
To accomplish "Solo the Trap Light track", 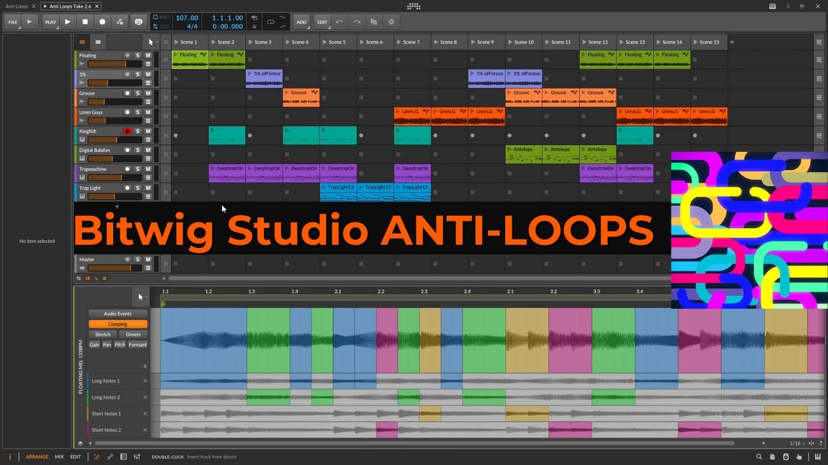I will (x=138, y=188).
